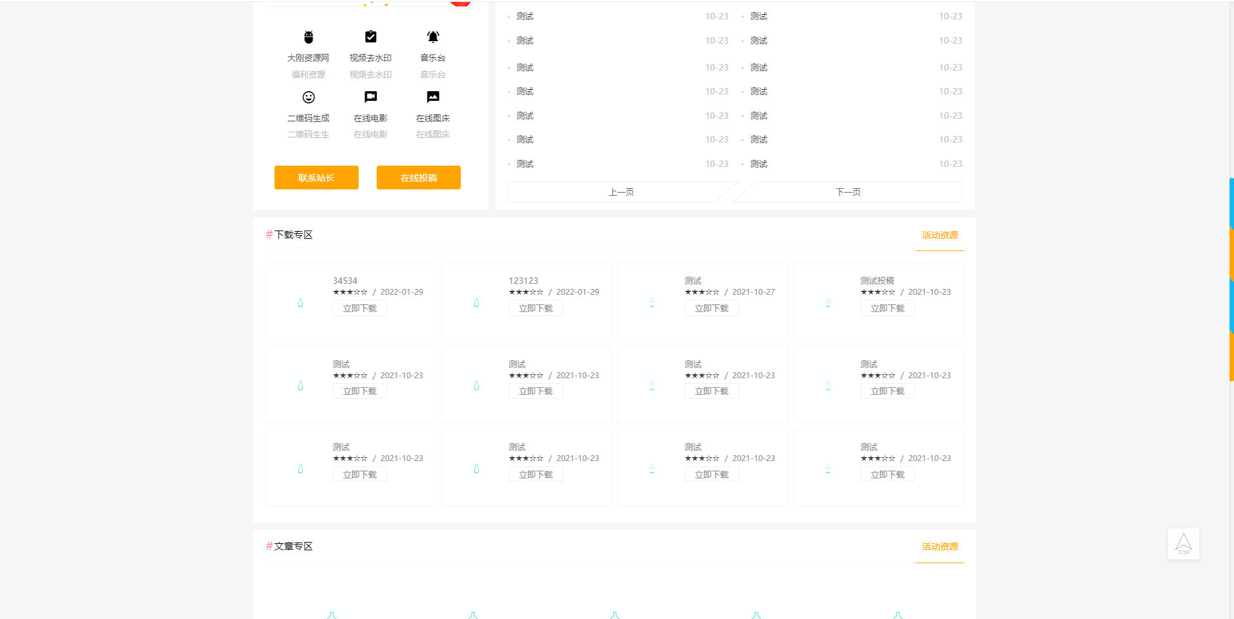
Task: Go to previous page with 上一页
Action: click(621, 192)
